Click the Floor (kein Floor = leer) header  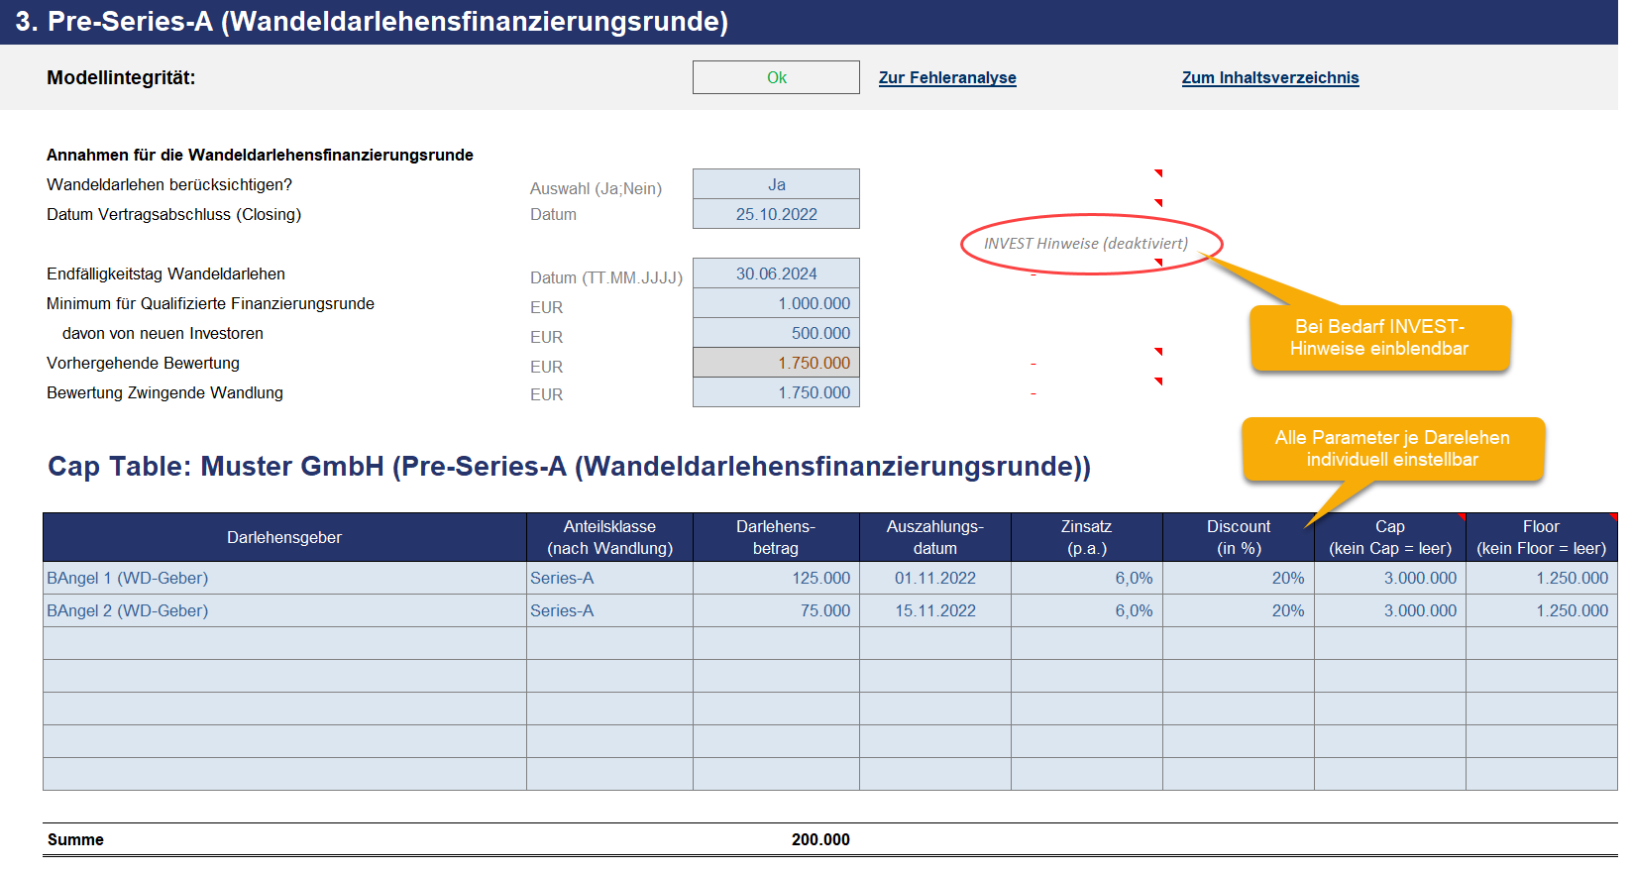(1542, 537)
